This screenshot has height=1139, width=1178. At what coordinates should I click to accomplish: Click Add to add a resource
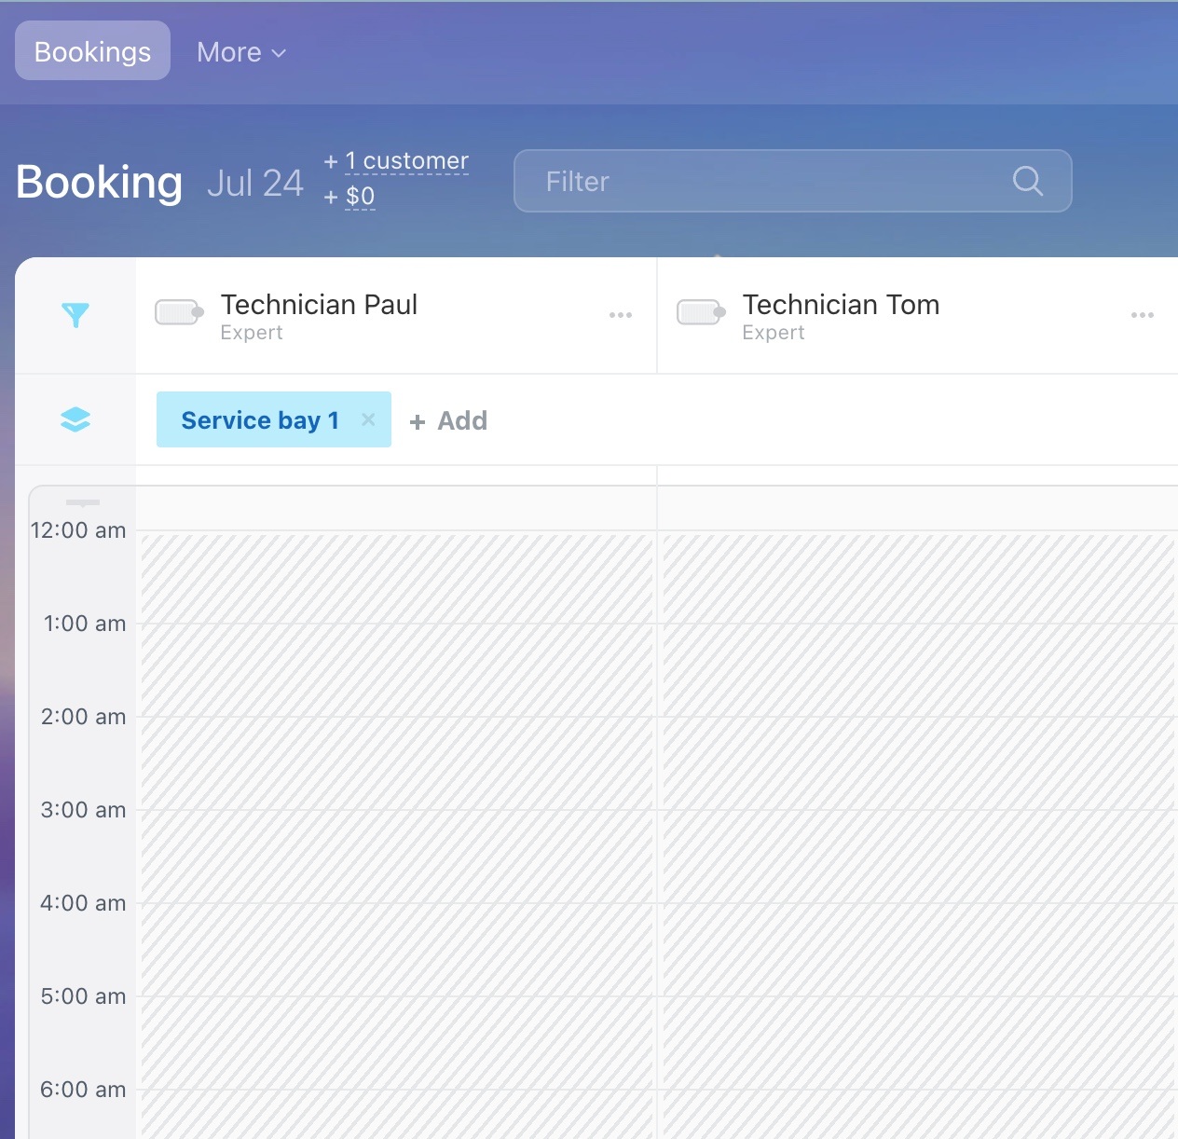[449, 421]
